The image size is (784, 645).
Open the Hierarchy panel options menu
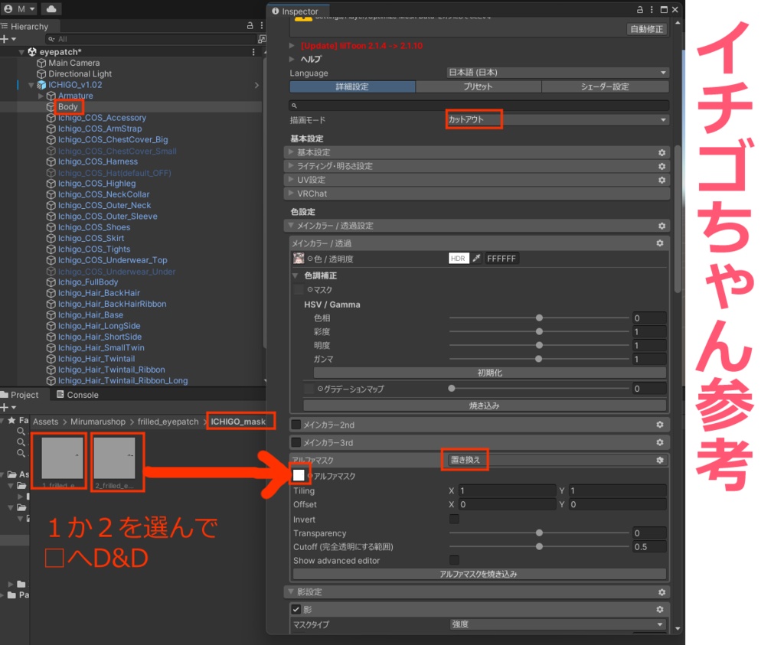262,25
